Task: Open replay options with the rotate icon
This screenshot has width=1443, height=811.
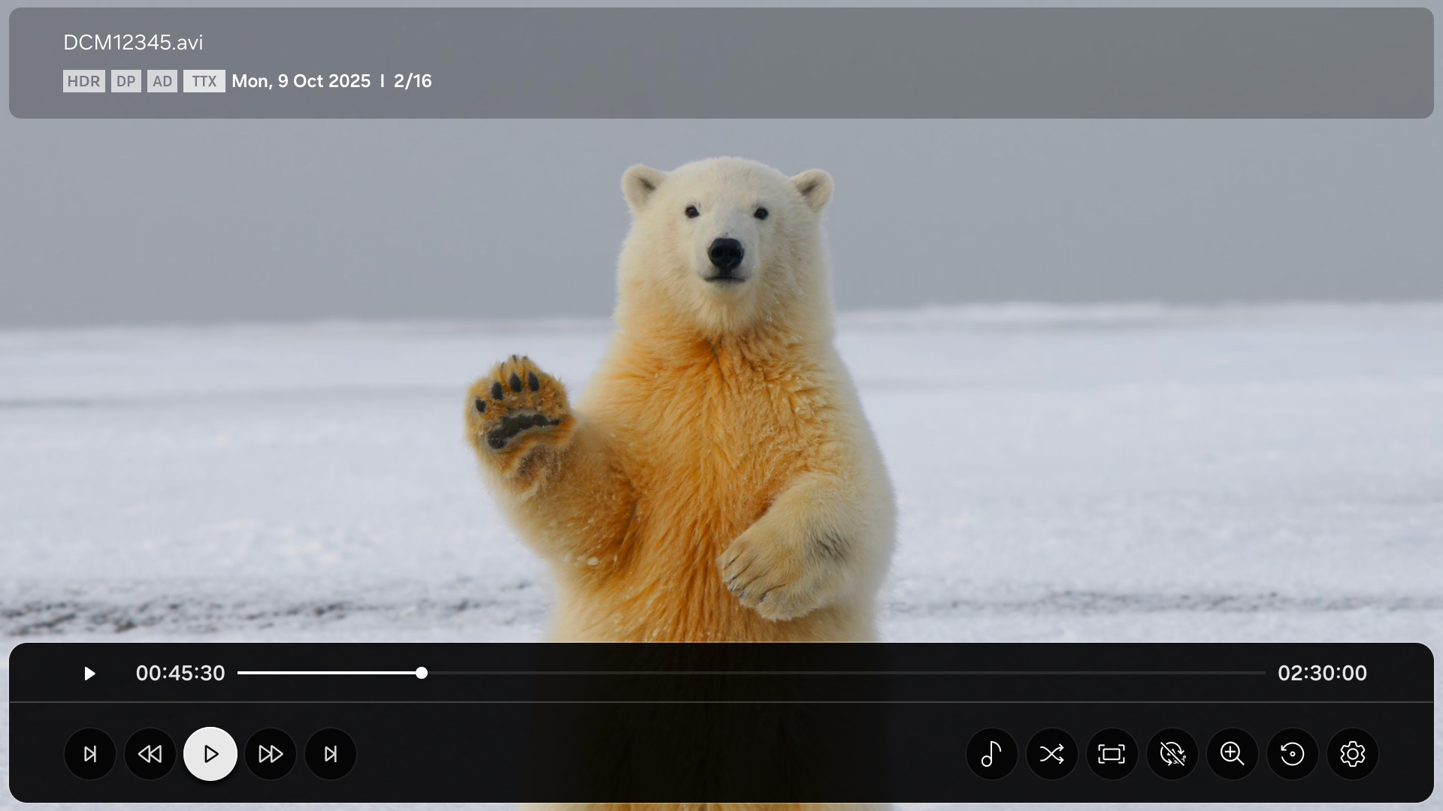Action: [1293, 754]
